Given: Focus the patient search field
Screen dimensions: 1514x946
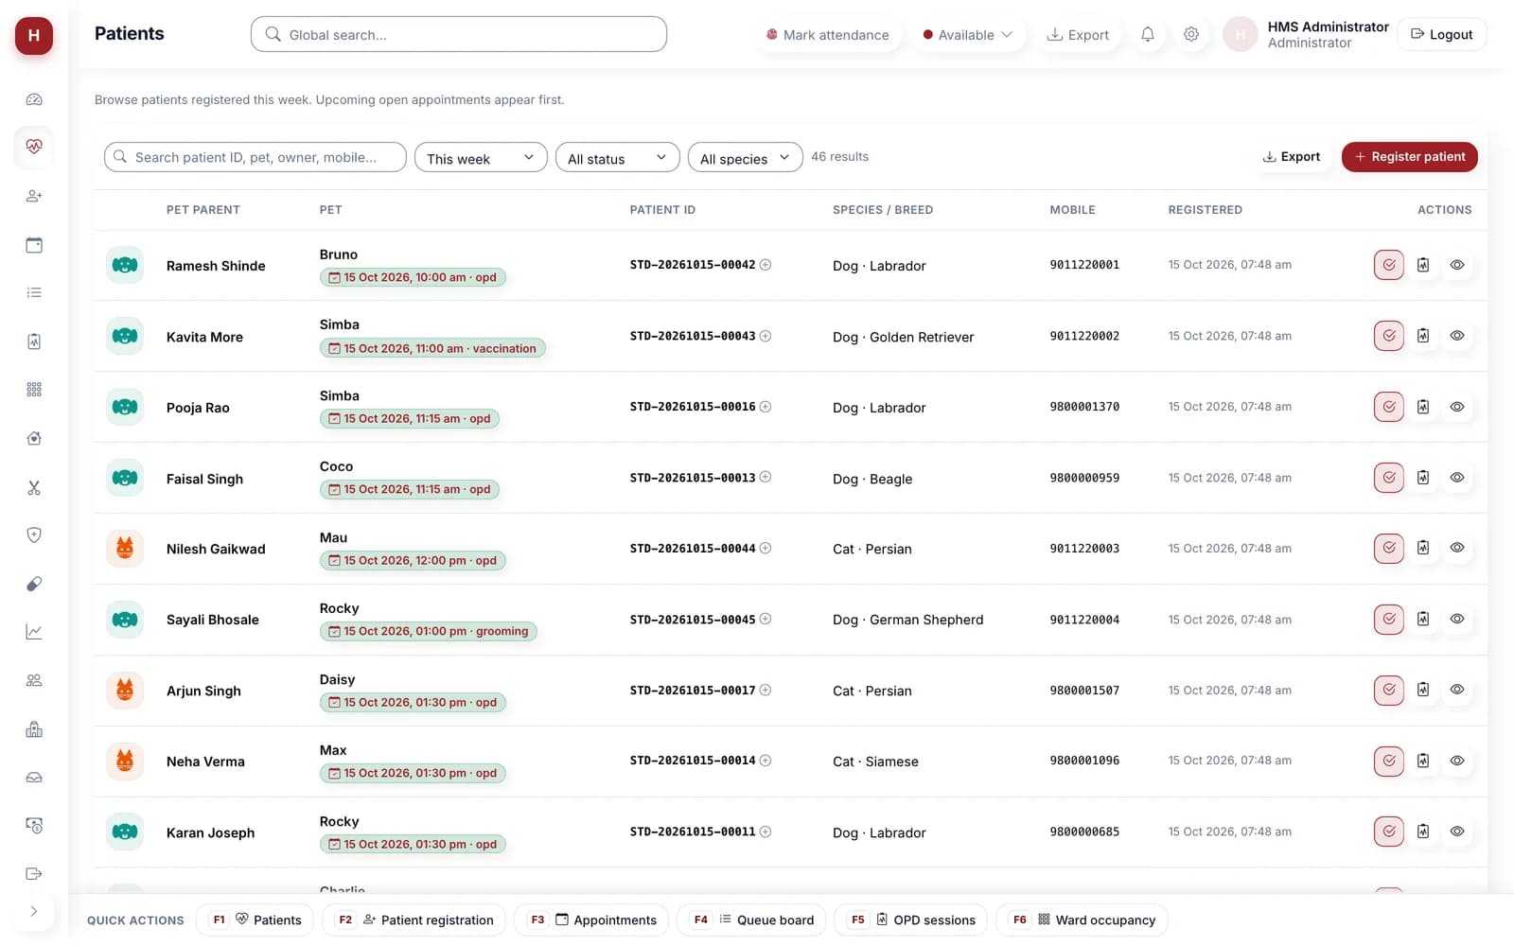Looking at the screenshot, I should pos(255,157).
